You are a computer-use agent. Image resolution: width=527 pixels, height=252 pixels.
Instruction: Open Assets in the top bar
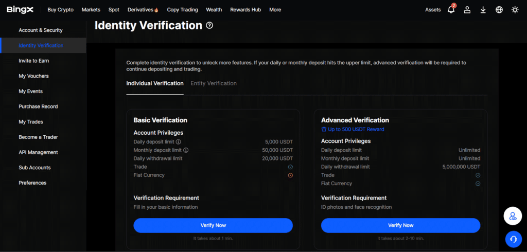click(433, 10)
